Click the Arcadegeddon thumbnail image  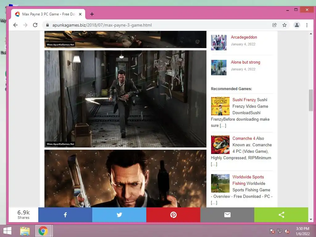(x=219, y=43)
